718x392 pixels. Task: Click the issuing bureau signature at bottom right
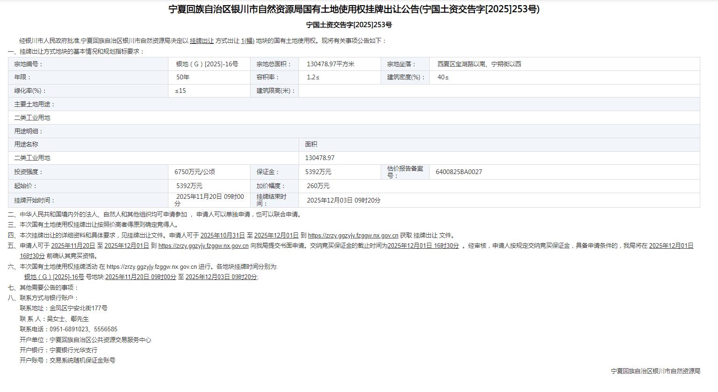click(x=655, y=371)
